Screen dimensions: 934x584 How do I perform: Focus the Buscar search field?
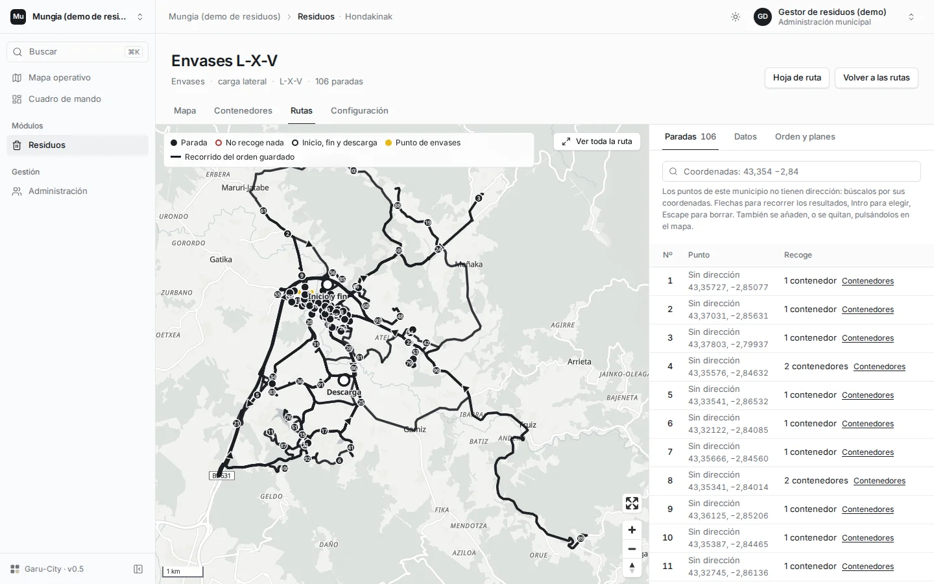[x=77, y=52]
